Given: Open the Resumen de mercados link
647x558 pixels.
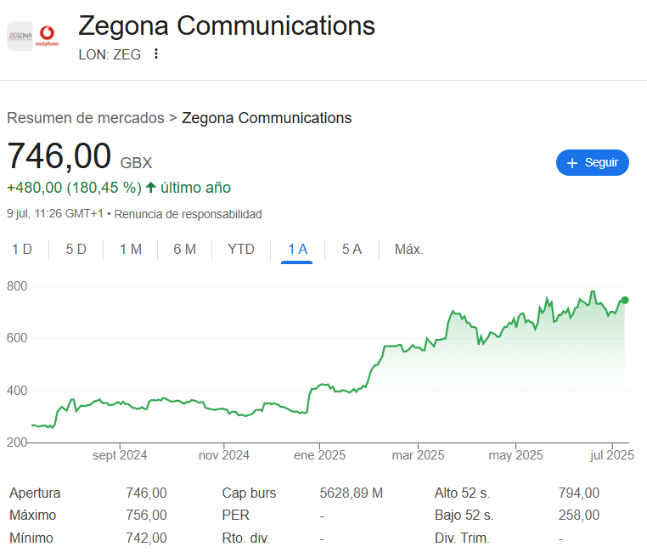Looking at the screenshot, I should coord(86,118).
